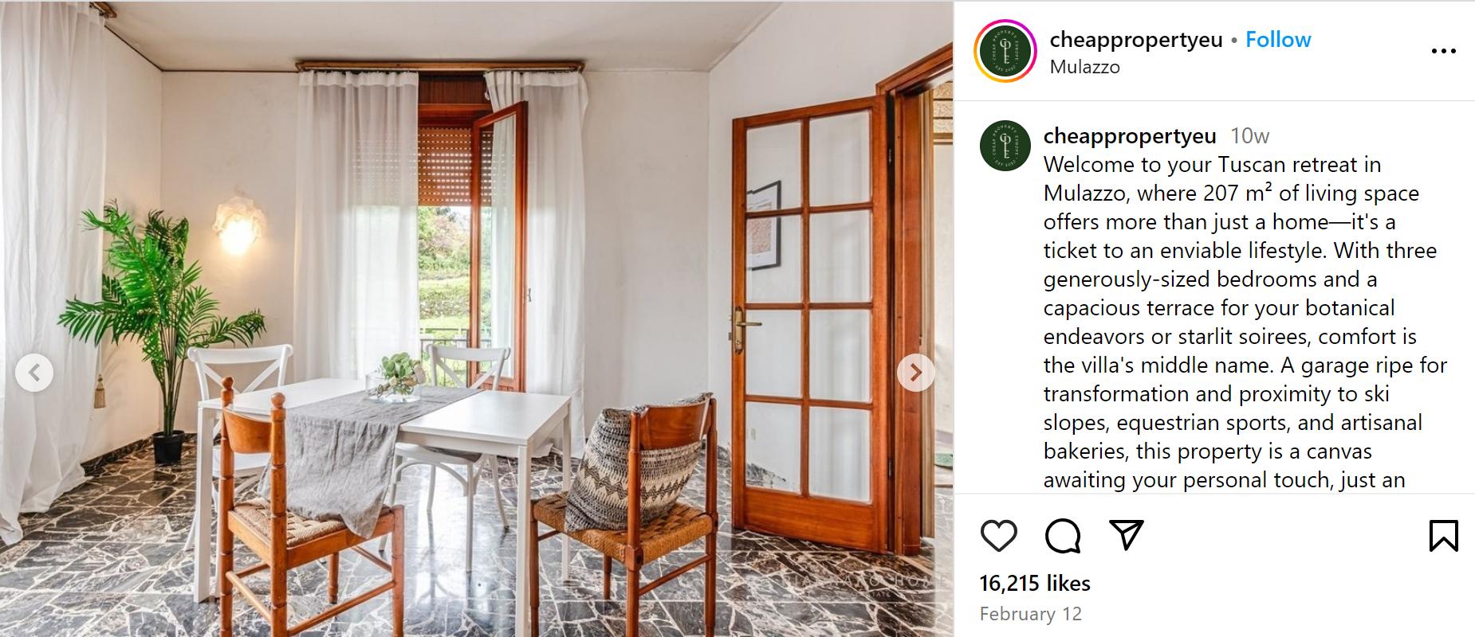The height and width of the screenshot is (637, 1475).
Task: View the list of 16,215 likes
Action: tap(1035, 584)
